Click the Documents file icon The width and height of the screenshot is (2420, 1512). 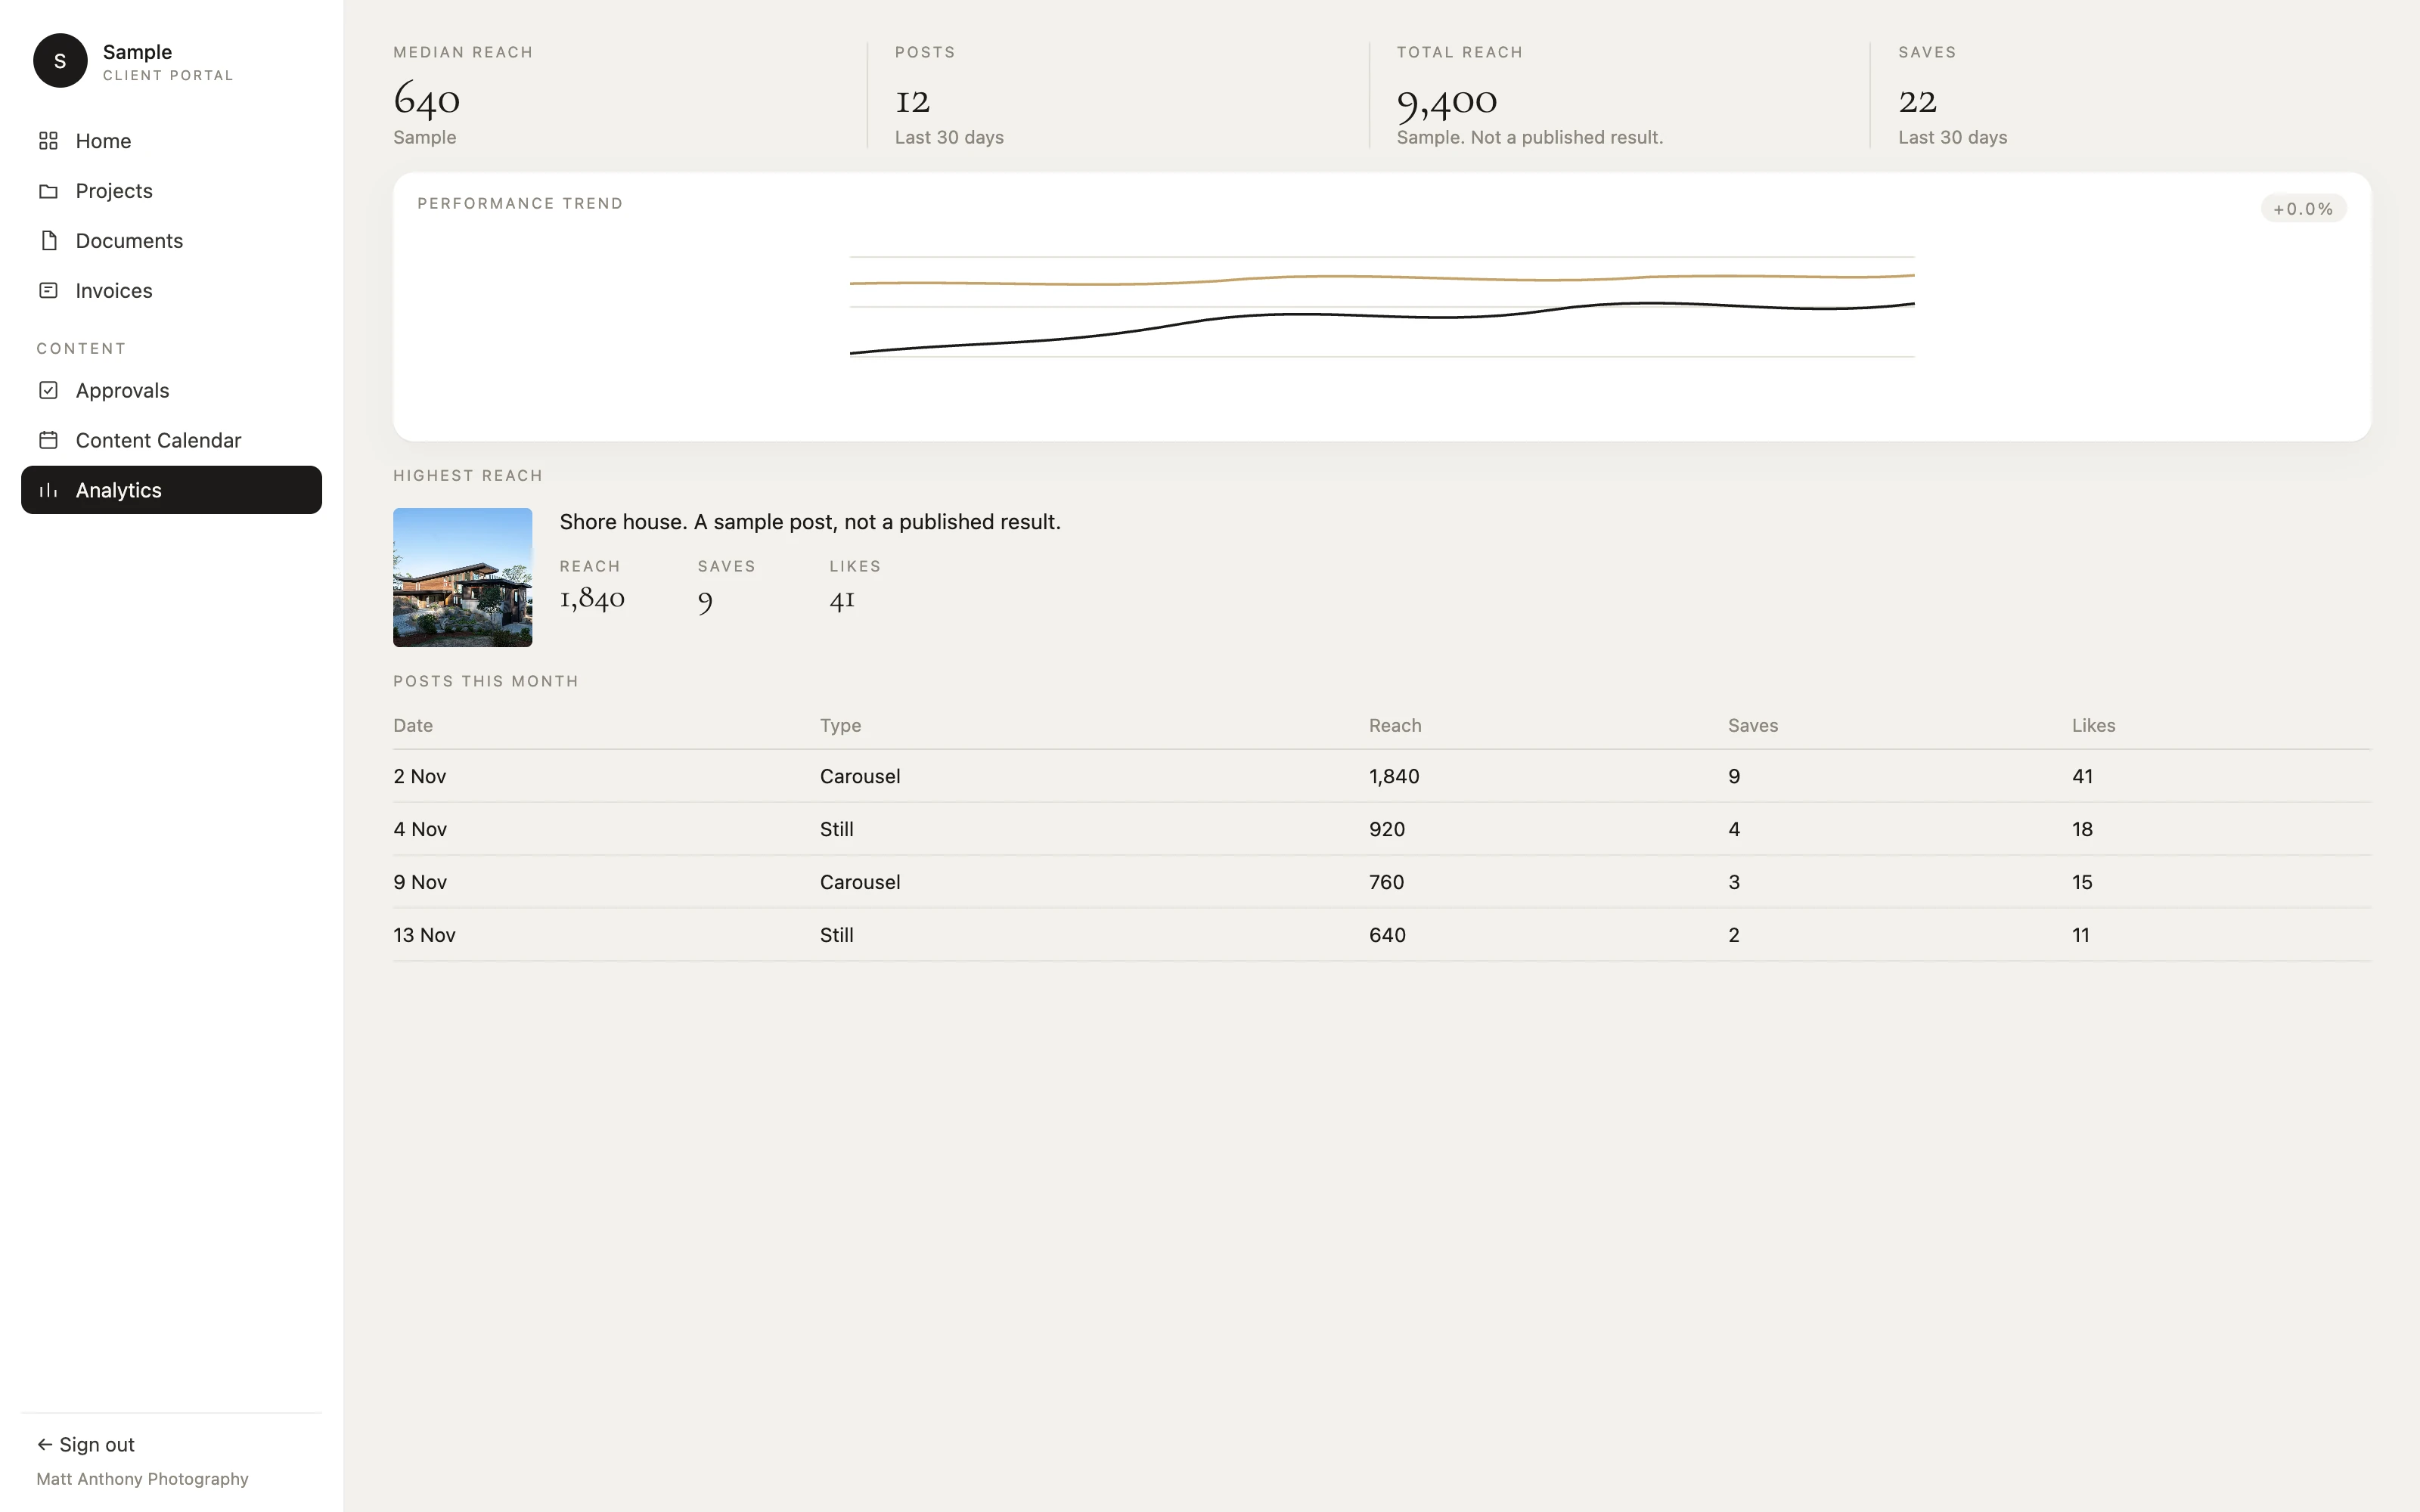pos(48,241)
